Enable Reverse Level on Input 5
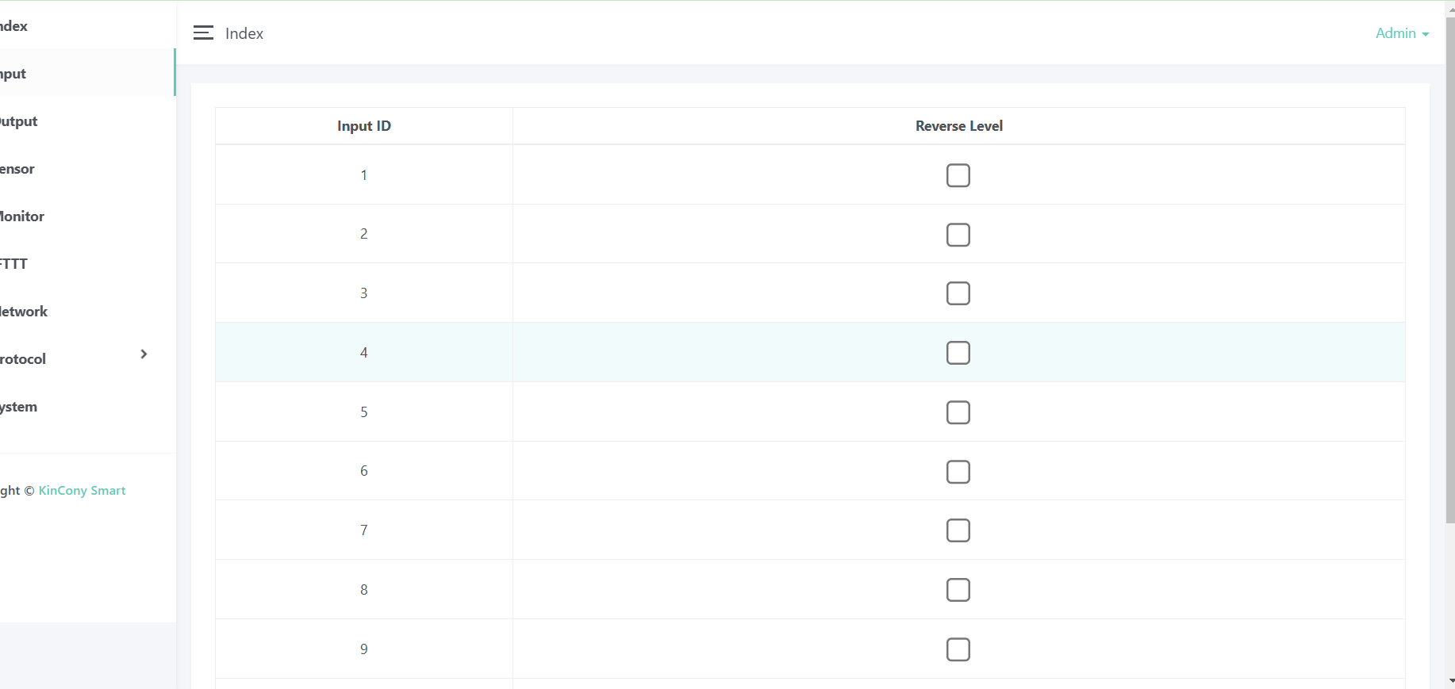Image resolution: width=1455 pixels, height=689 pixels. pyautogui.click(x=958, y=412)
